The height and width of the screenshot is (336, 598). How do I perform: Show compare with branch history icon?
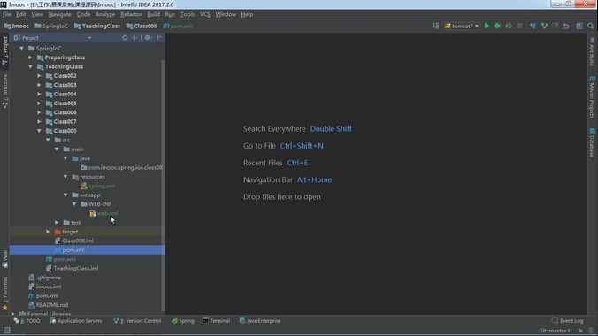point(556,26)
